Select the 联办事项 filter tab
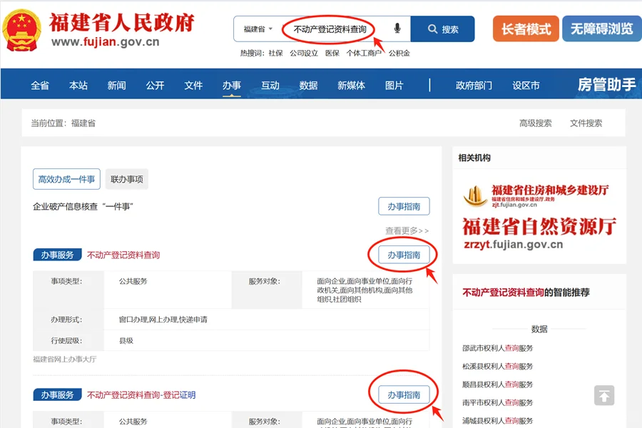This screenshot has width=642, height=428. point(127,179)
